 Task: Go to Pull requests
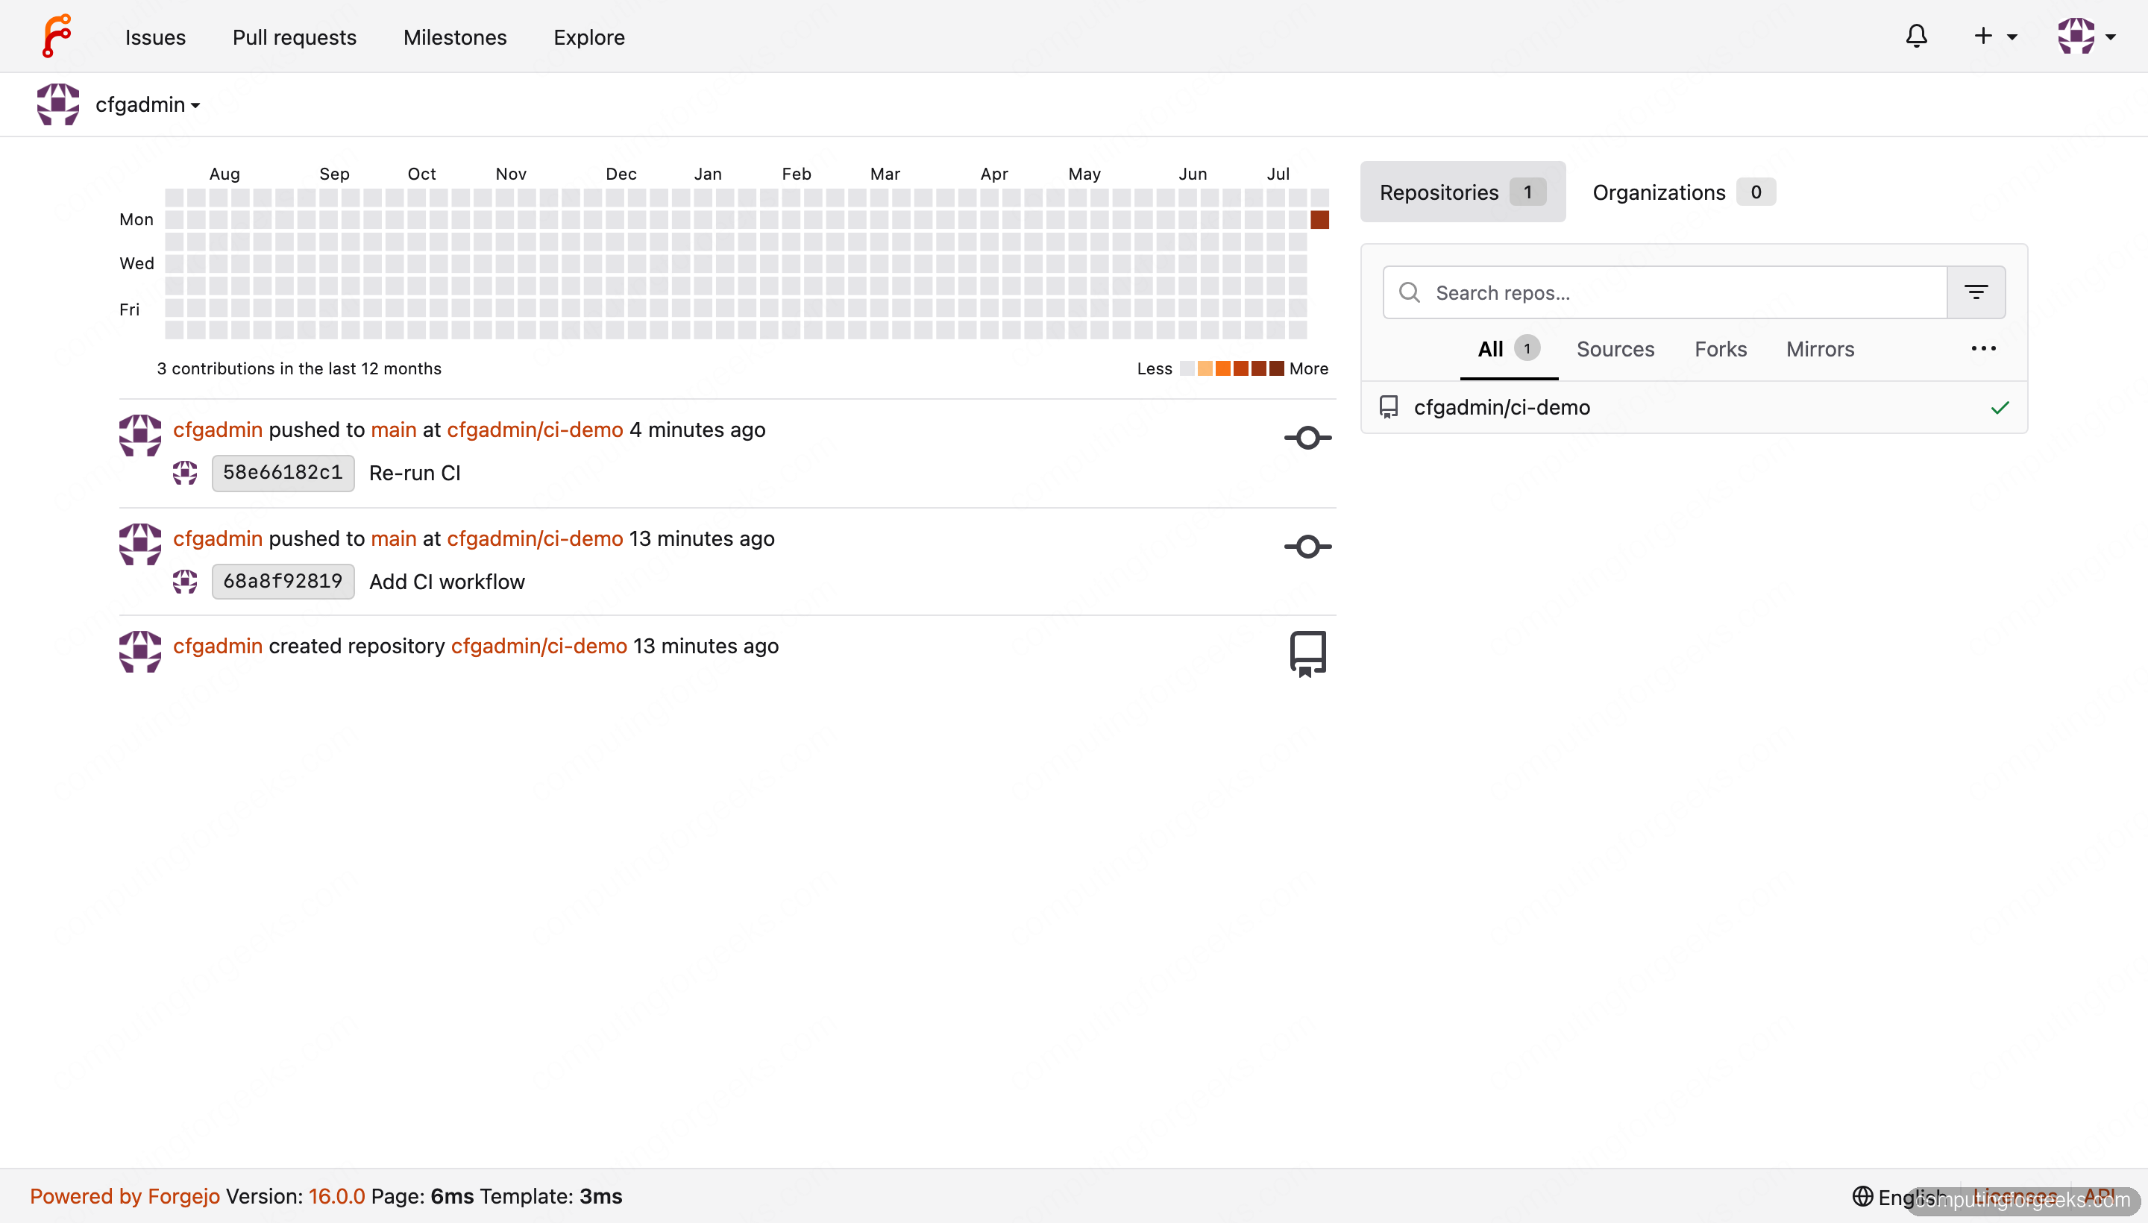tap(294, 37)
